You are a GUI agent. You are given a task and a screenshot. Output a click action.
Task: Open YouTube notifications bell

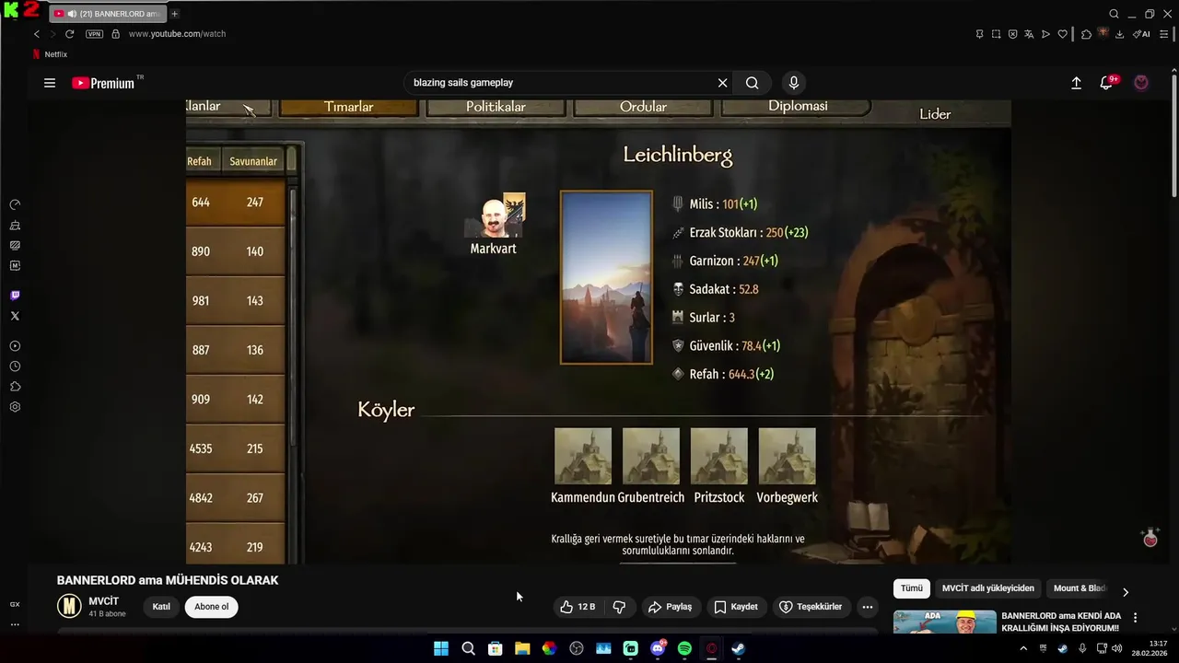pyautogui.click(x=1107, y=83)
